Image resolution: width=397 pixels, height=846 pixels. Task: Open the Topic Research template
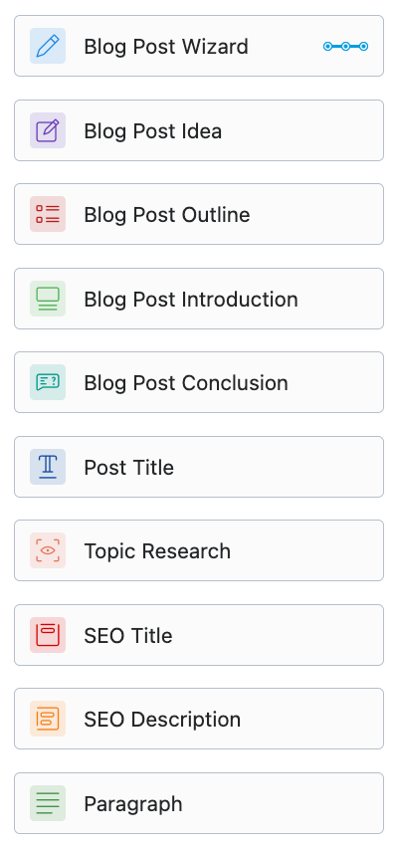[x=199, y=550]
